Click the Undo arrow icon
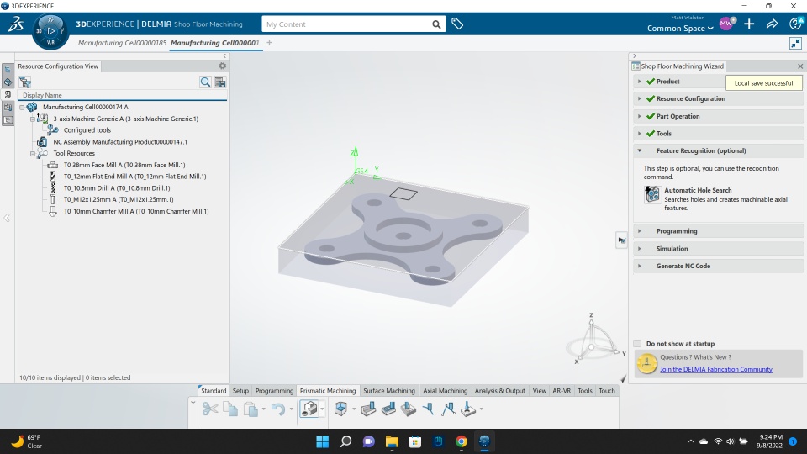This screenshot has height=454, width=807. coord(278,409)
